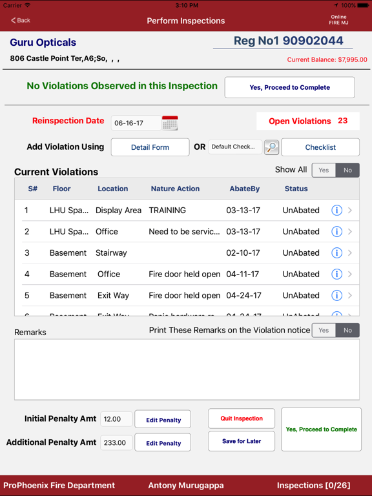The width and height of the screenshot is (372, 496).
Task: Click 'Display Area' location cell
Action: tap(118, 211)
